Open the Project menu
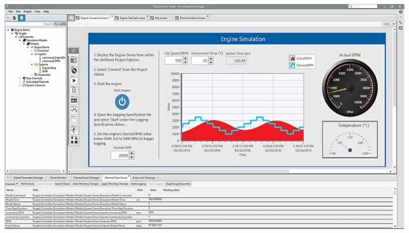This screenshot has width=409, height=233. pyautogui.click(x=28, y=12)
